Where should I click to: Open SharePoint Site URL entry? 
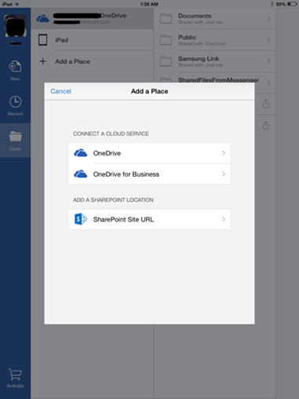[149, 219]
